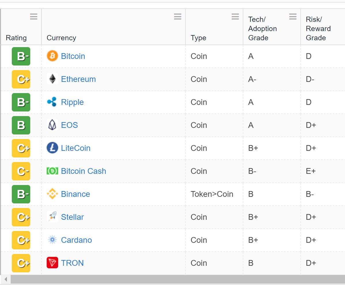Open the Stellar currency link
Image resolution: width=345 pixels, height=285 pixels.
pos(72,217)
